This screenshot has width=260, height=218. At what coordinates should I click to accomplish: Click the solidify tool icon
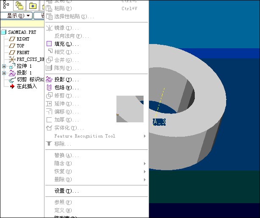[x=49, y=128]
